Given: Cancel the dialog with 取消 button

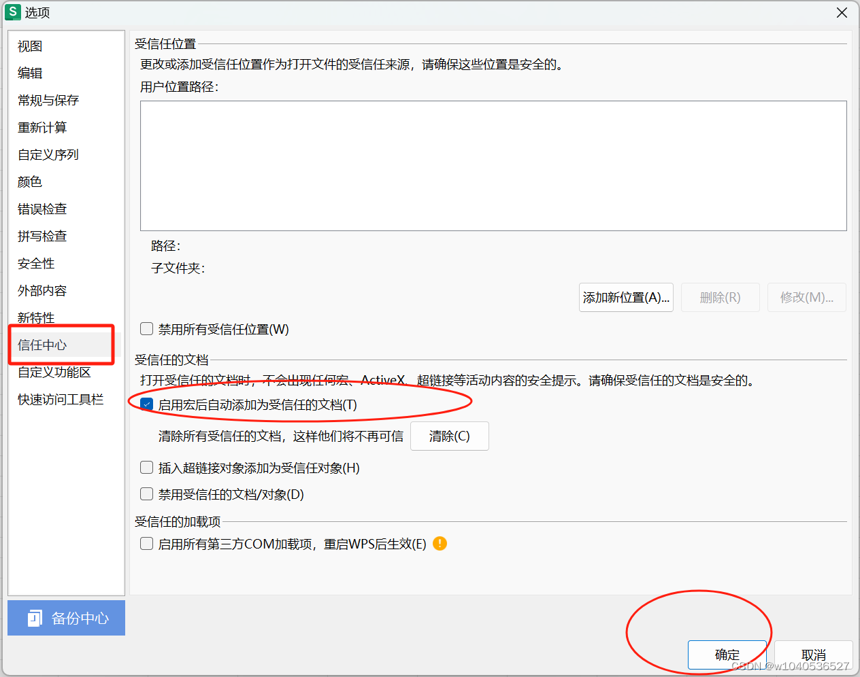Looking at the screenshot, I should click(x=814, y=655).
